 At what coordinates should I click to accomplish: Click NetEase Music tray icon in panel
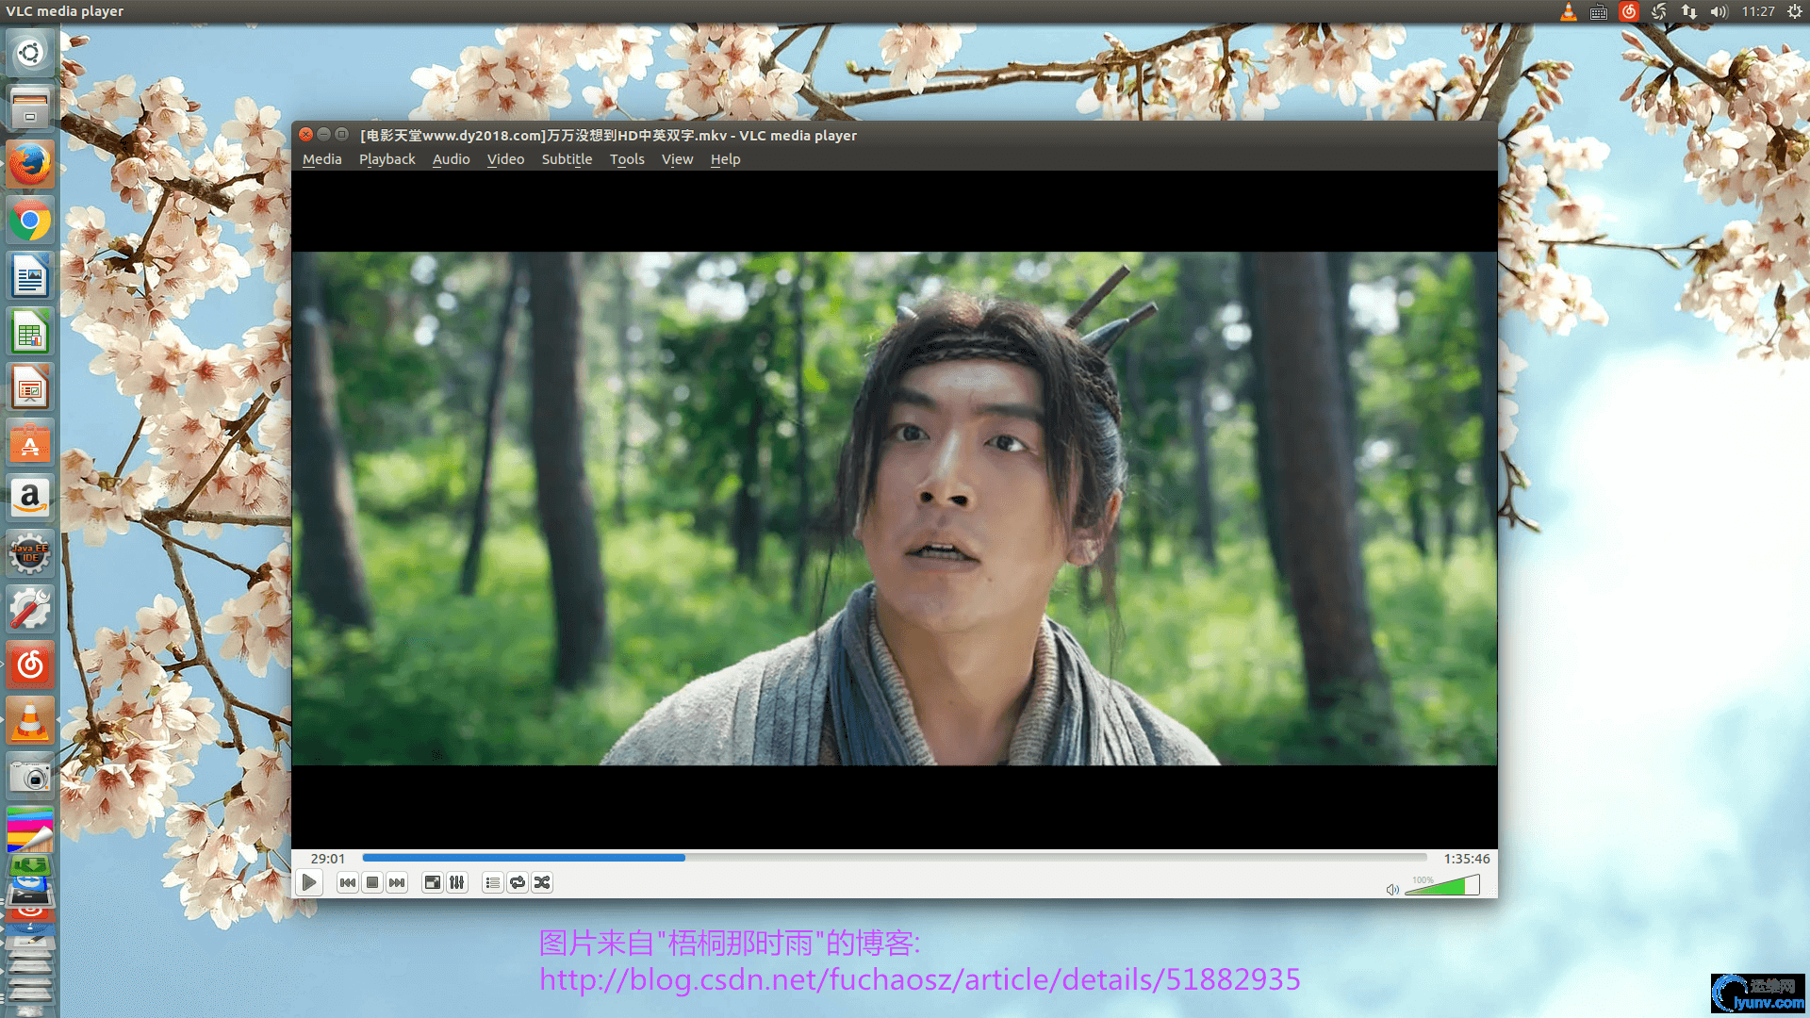pos(1629,11)
